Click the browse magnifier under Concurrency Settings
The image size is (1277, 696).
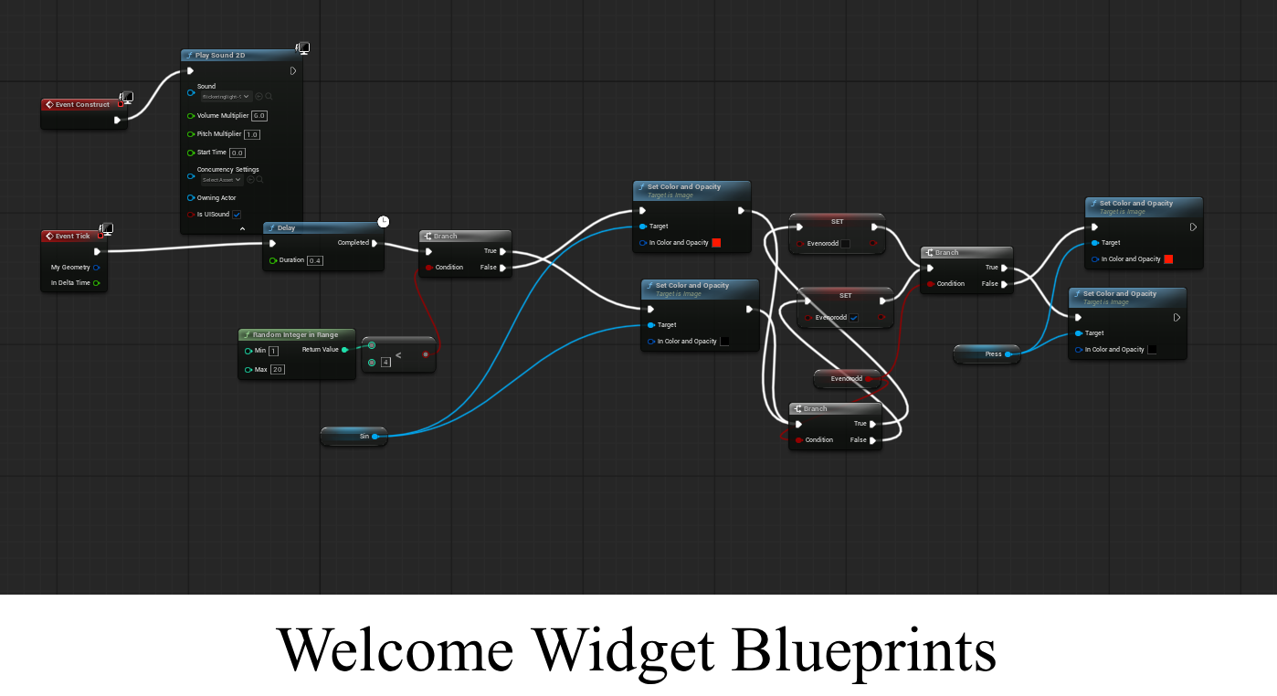(x=259, y=180)
